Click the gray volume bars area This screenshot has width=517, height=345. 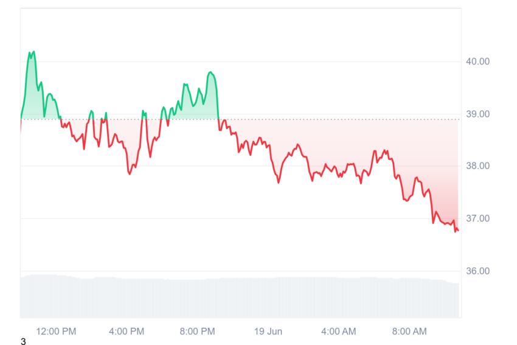tap(240, 297)
